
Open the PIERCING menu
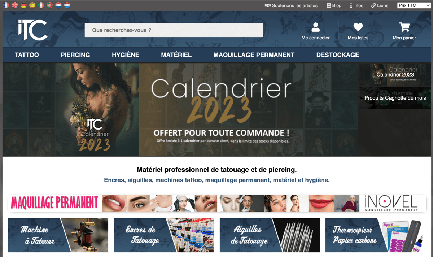coord(75,55)
